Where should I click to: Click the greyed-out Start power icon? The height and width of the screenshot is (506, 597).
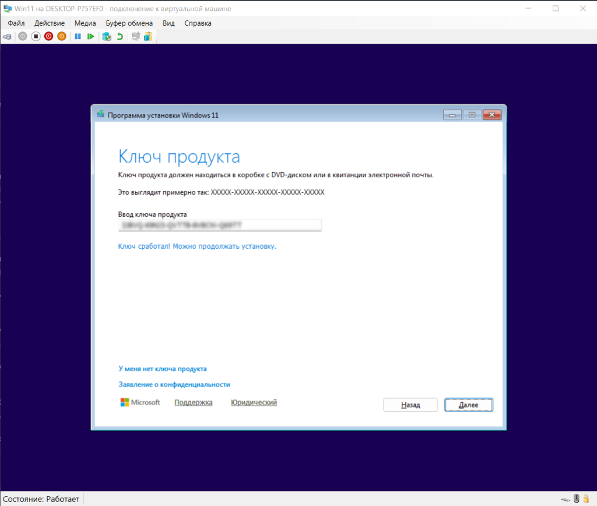coord(23,37)
